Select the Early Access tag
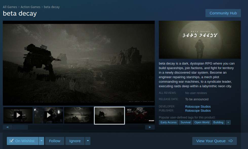This screenshot has width=248, height=149. [x=168, y=122]
